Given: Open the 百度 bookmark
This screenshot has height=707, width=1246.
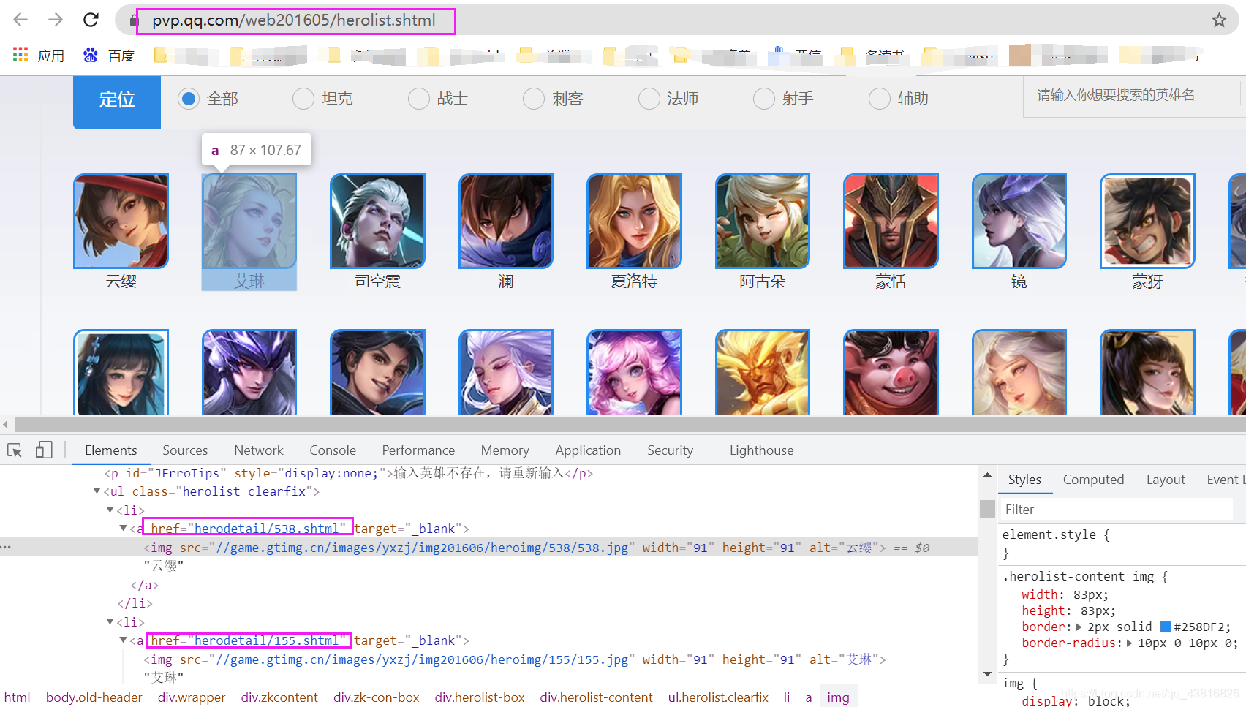Looking at the screenshot, I should pos(109,56).
